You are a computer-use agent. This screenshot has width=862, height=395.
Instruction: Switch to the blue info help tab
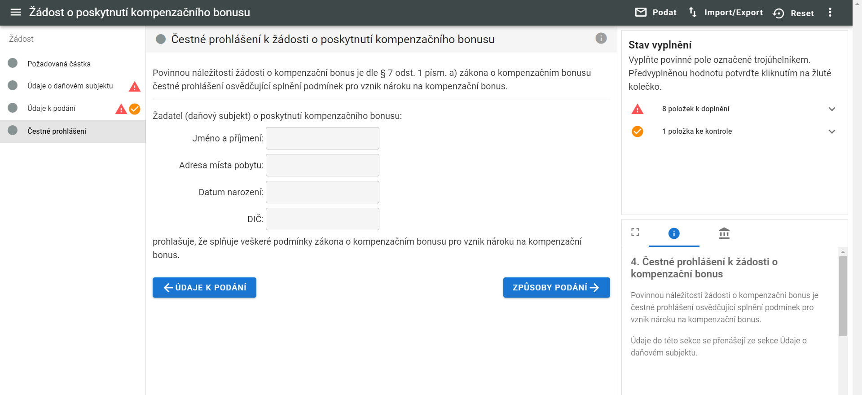tap(673, 233)
